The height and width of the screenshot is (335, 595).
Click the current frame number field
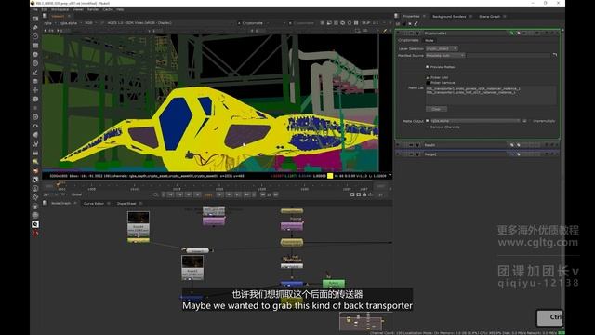(208, 194)
